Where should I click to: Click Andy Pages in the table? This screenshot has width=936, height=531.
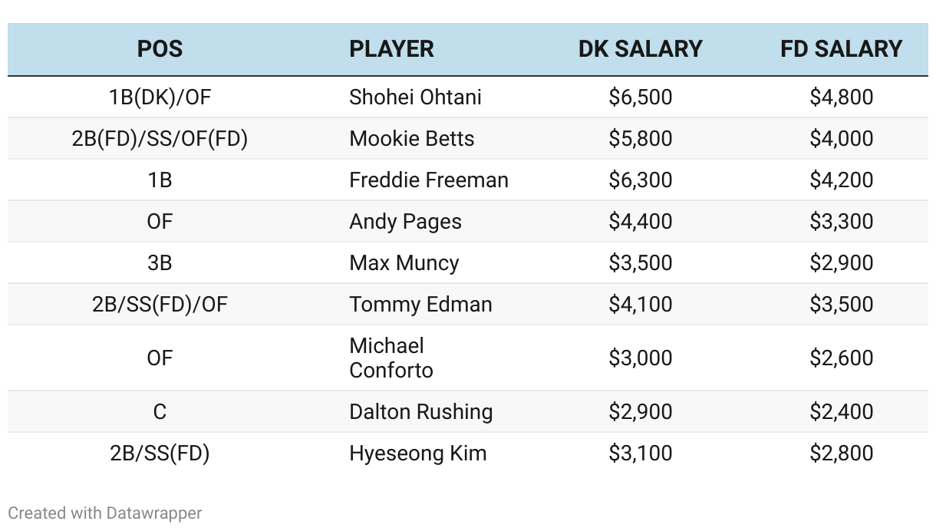click(405, 222)
